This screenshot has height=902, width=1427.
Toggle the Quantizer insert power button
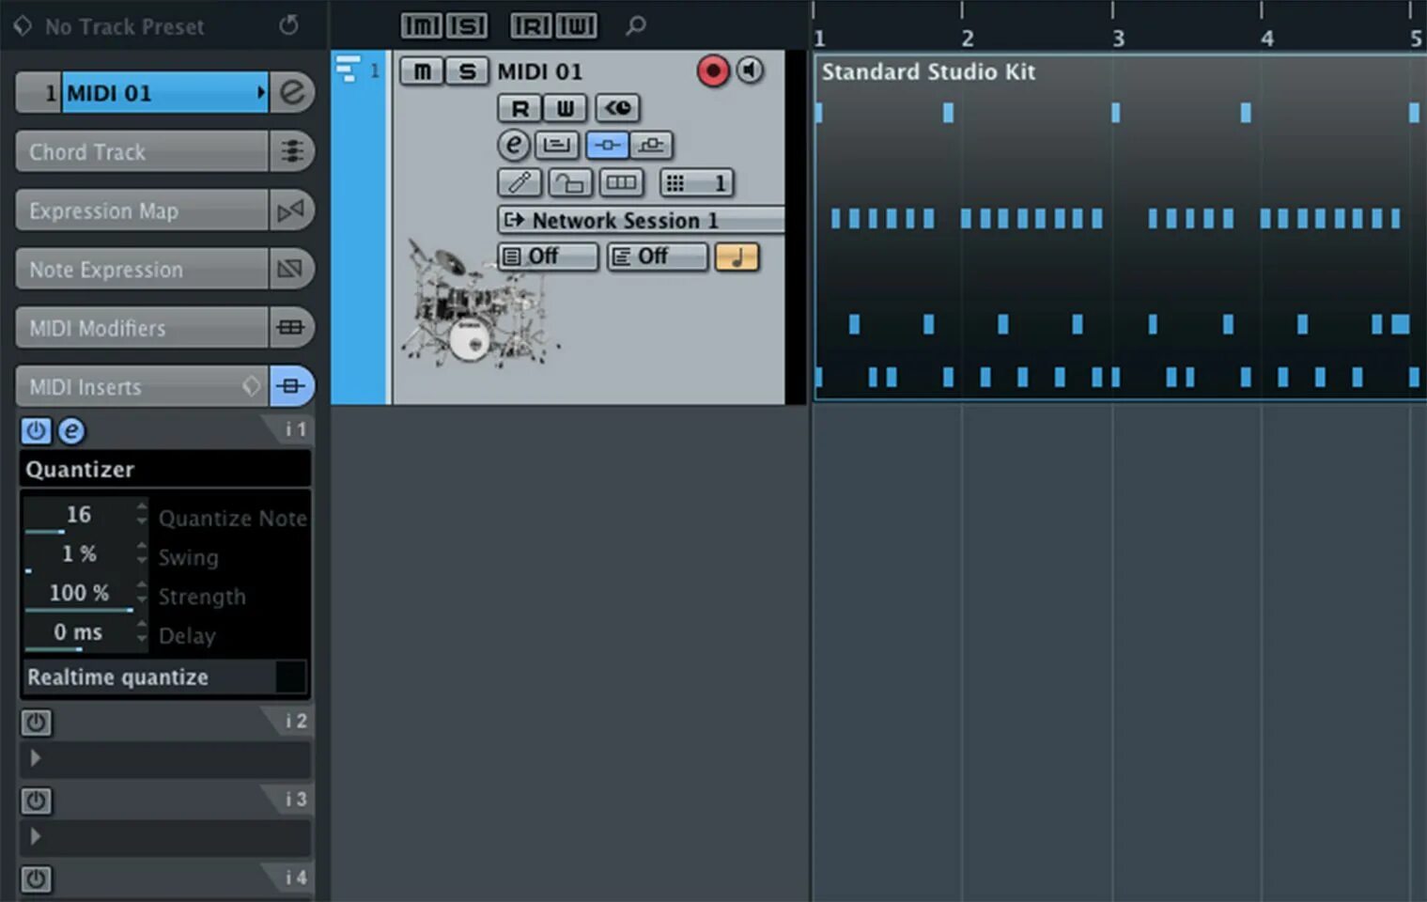pyautogui.click(x=36, y=431)
